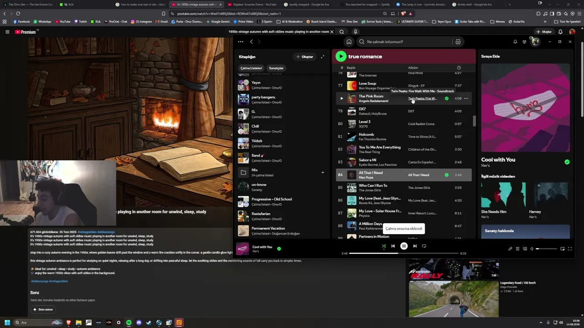Expand the Mix folder in library
Screen dimensions: 584x328
tap(323, 173)
